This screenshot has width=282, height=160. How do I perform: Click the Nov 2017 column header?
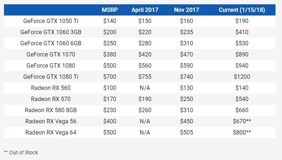[186, 10]
